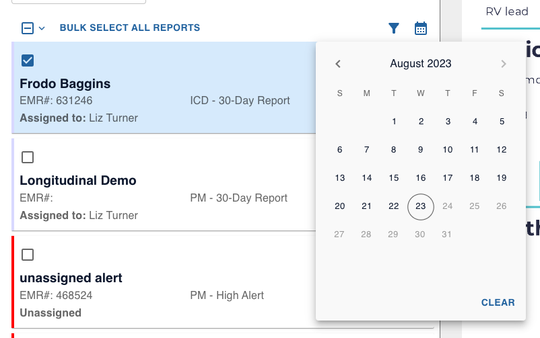
Task: Choose August 9 in the calendar
Action: (x=421, y=150)
